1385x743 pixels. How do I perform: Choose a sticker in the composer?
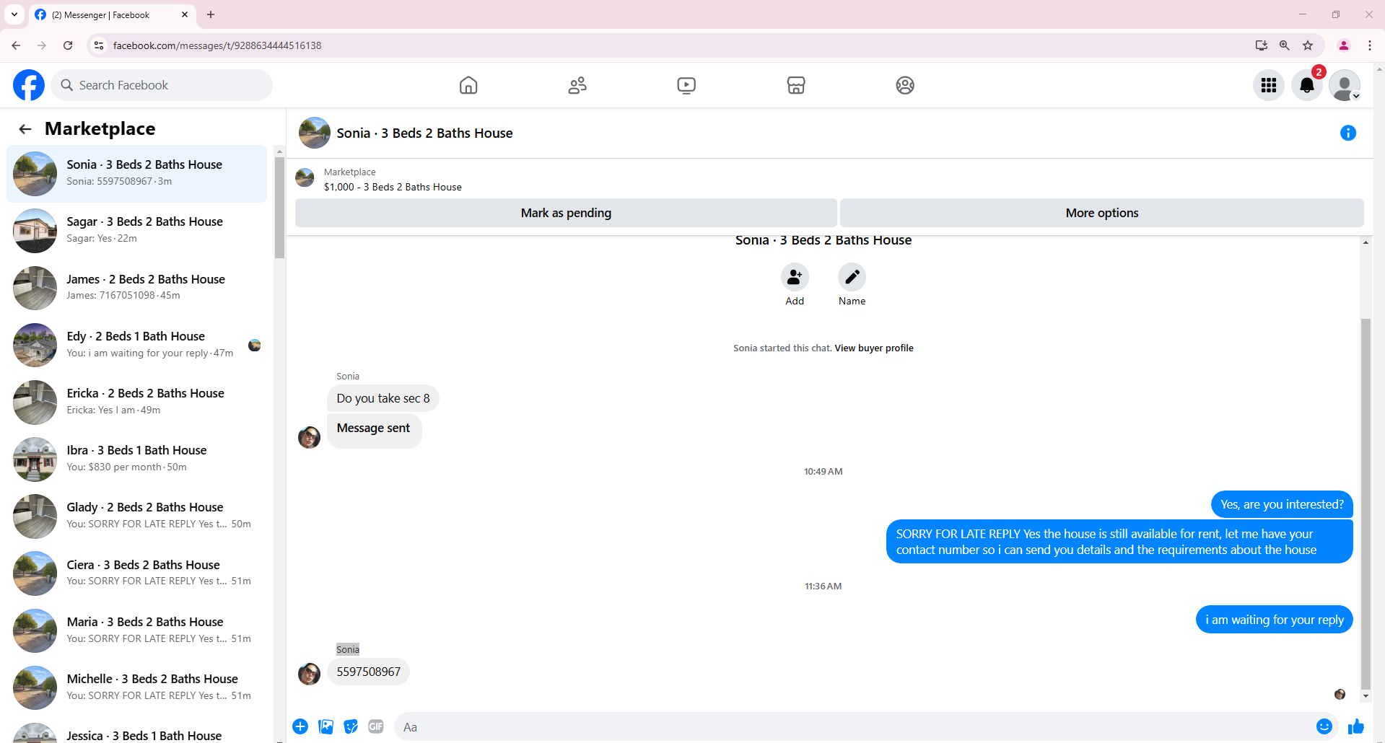pyautogui.click(x=351, y=726)
